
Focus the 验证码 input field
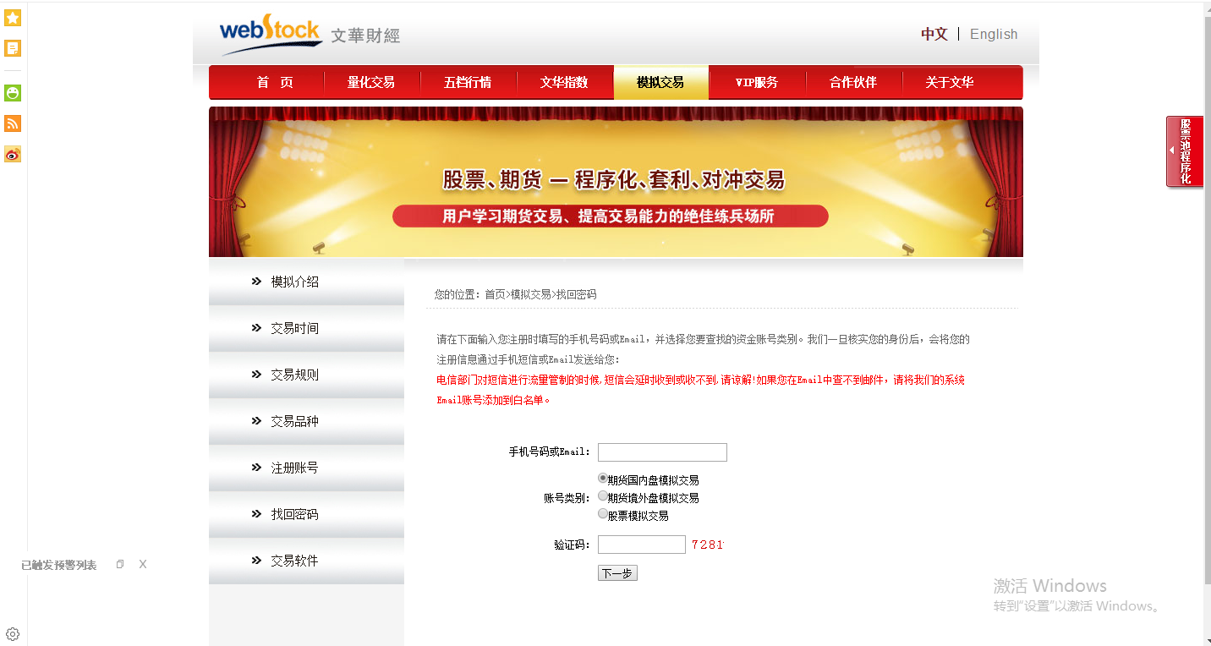pos(642,545)
